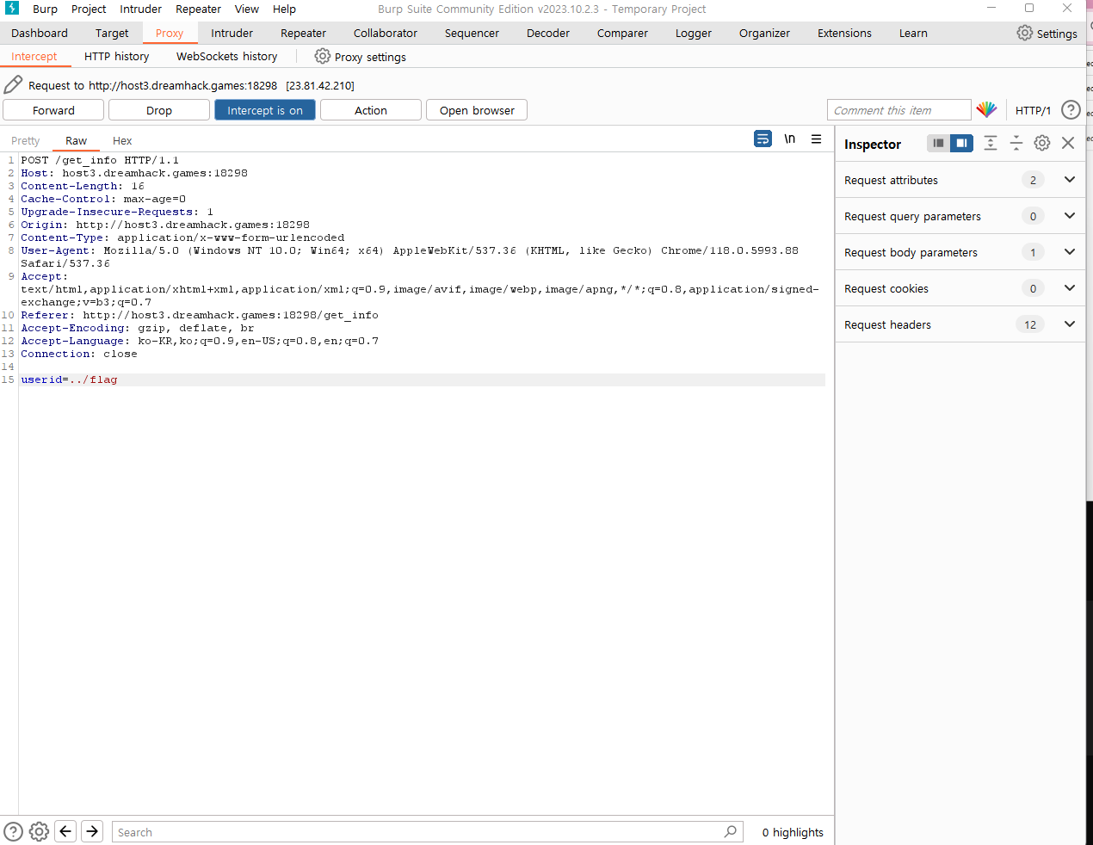The image size is (1093, 845).
Task: Switch to the Comparer tab
Action: tap(622, 33)
